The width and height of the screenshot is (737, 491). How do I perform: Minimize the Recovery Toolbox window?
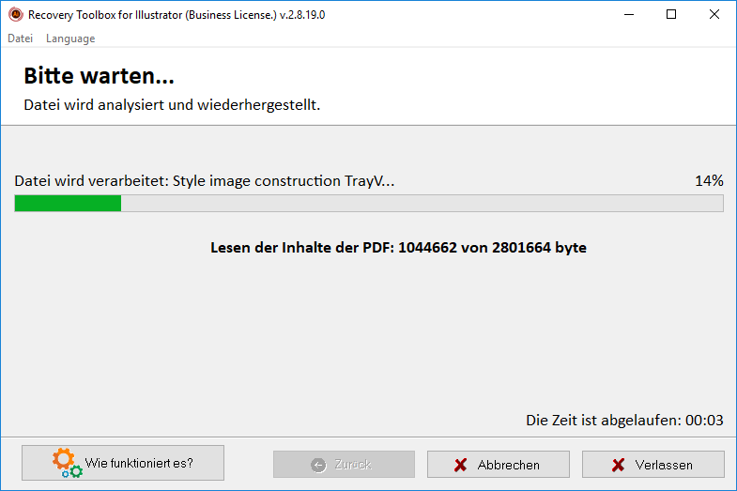[629, 15]
